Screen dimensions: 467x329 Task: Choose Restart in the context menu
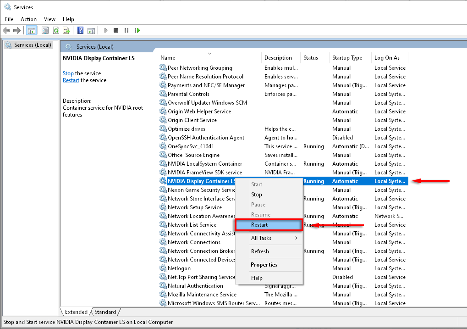click(259, 225)
